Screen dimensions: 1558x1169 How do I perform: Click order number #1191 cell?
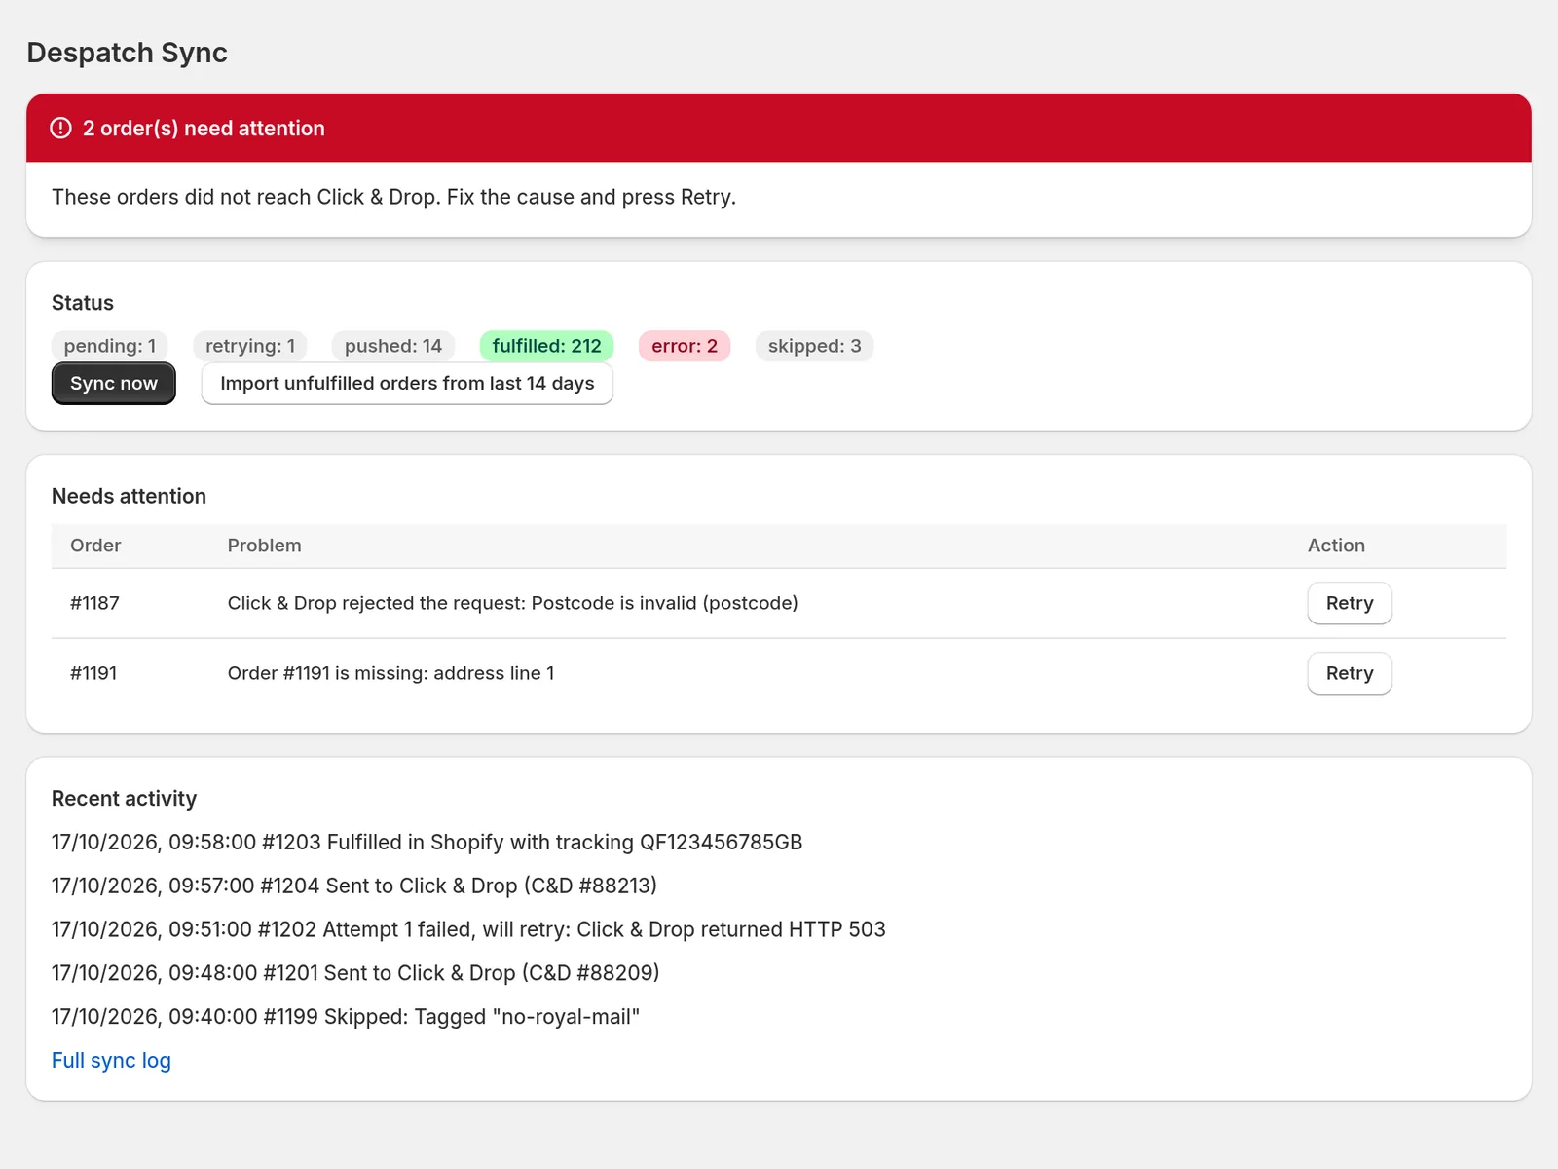(93, 673)
